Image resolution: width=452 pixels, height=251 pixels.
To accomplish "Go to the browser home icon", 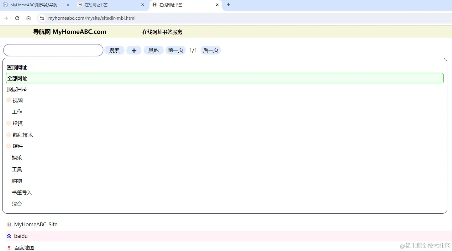I will (x=29, y=18).
